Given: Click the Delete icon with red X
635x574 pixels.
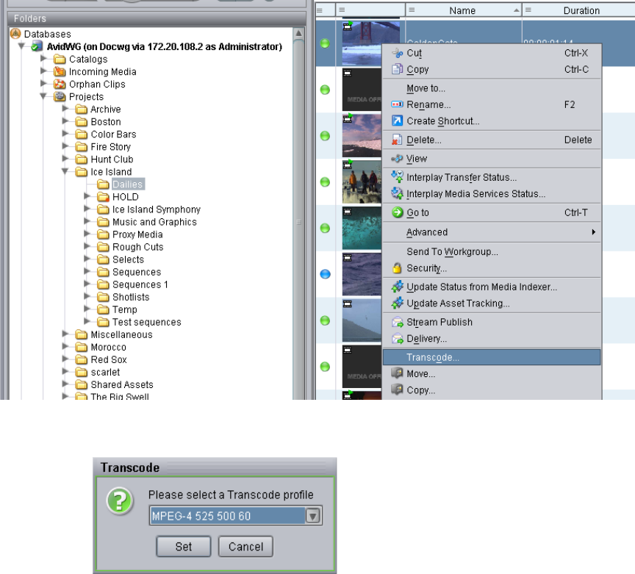Looking at the screenshot, I should pyautogui.click(x=398, y=140).
